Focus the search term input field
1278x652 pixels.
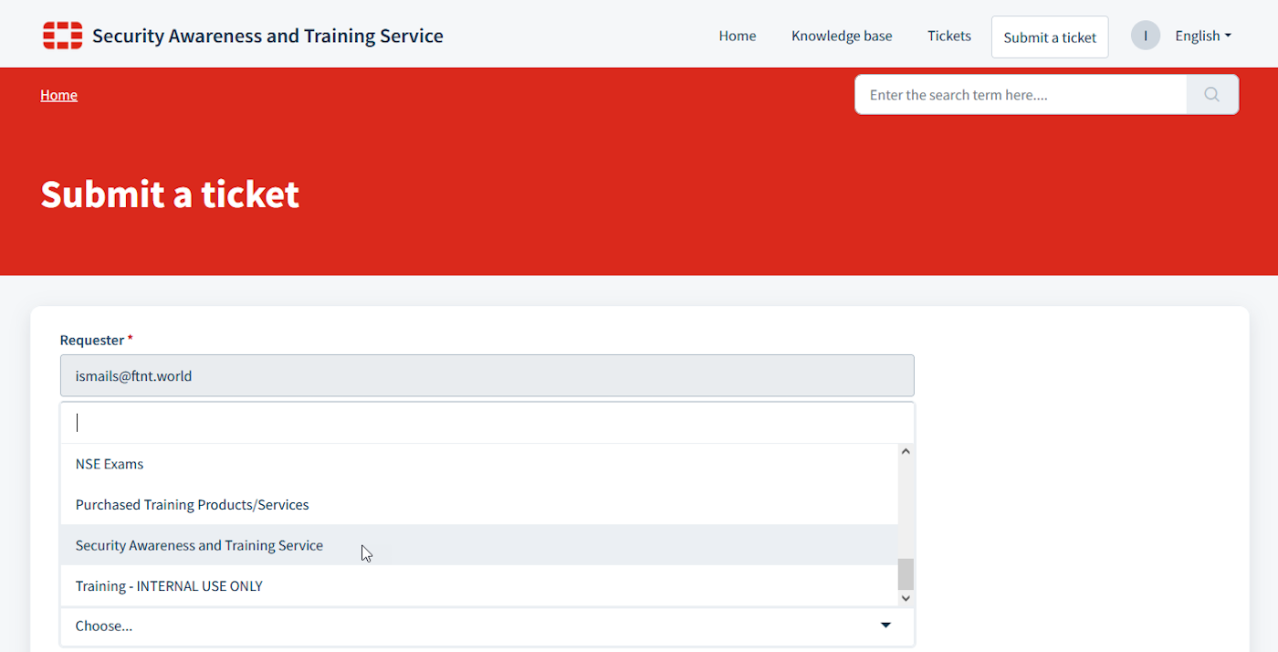click(x=1021, y=94)
